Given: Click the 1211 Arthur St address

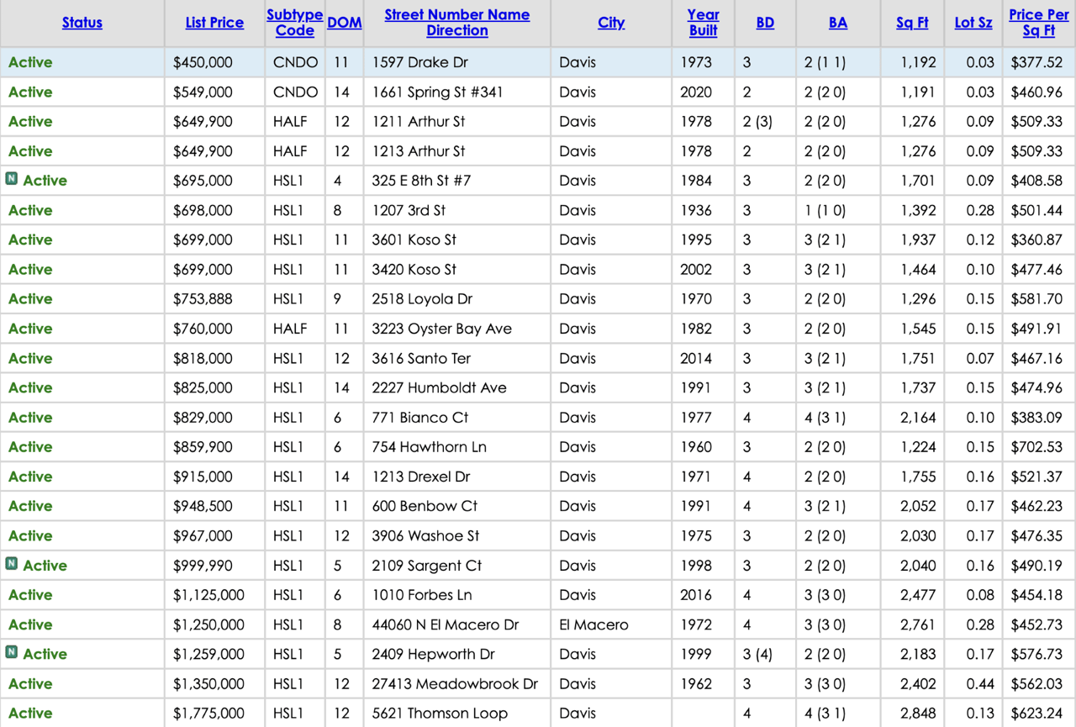Looking at the screenshot, I should click(x=419, y=122).
